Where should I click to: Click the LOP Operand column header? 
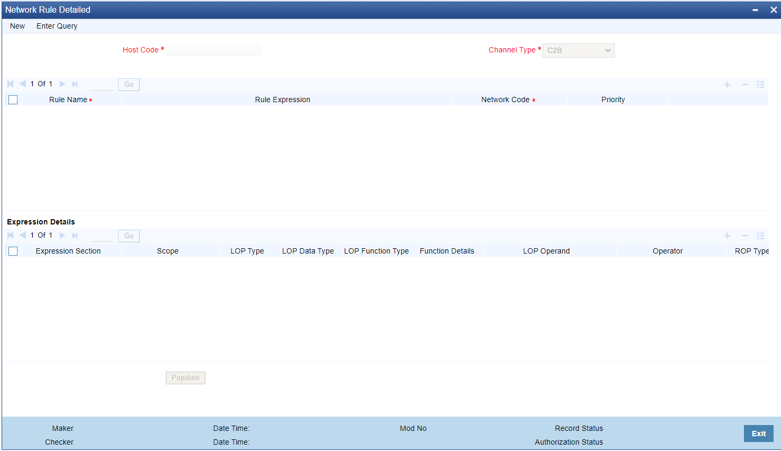tap(546, 251)
